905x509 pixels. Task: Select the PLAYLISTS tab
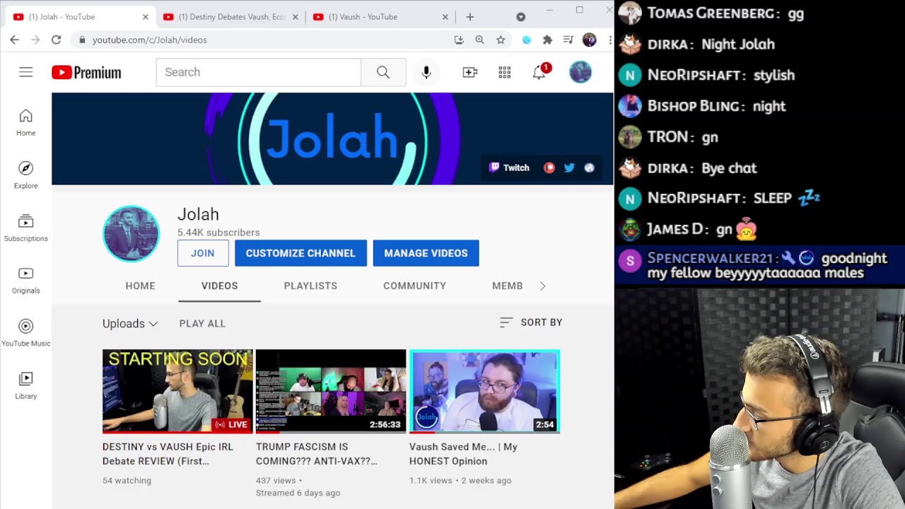click(x=310, y=286)
